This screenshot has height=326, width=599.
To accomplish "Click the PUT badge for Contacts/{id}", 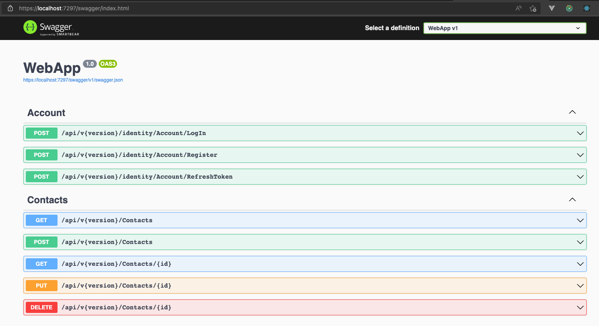I will click(x=42, y=286).
